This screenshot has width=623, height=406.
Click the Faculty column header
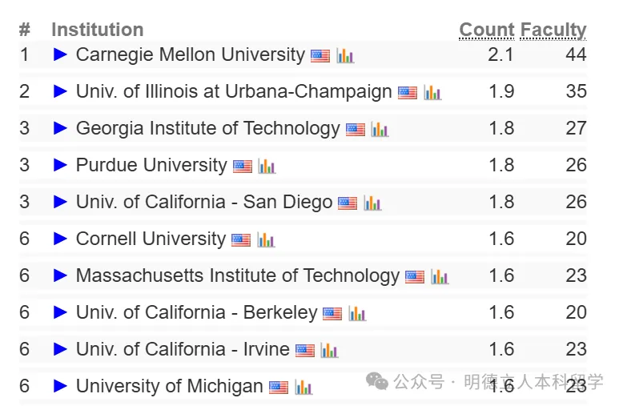(553, 30)
